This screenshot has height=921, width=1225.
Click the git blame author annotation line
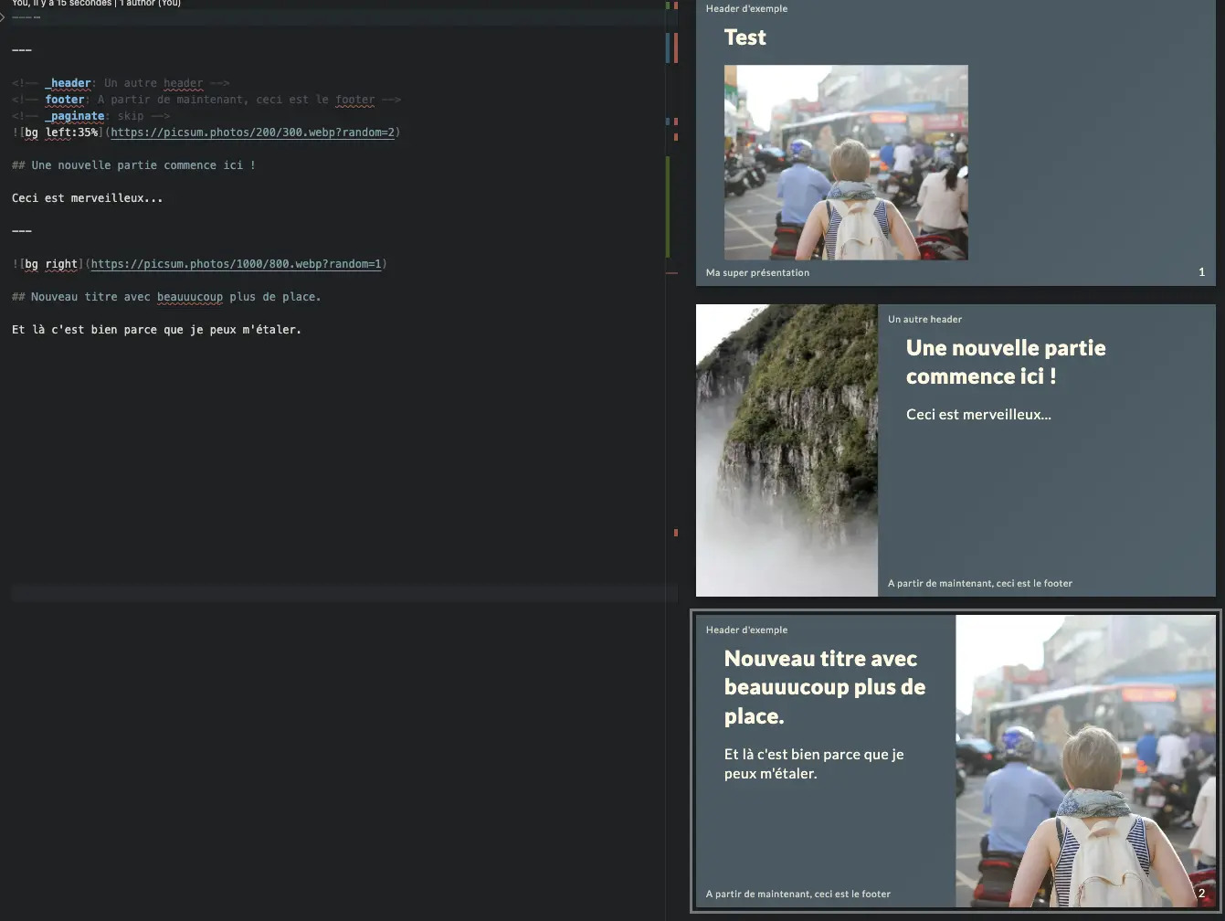tap(96, 3)
